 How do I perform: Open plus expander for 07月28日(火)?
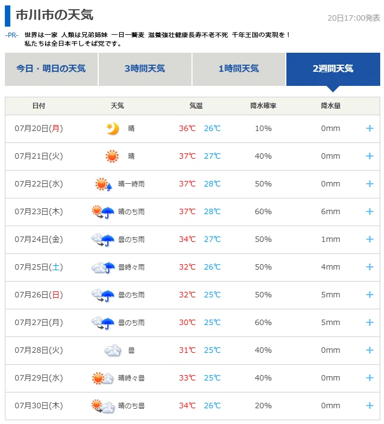pyautogui.click(x=369, y=350)
